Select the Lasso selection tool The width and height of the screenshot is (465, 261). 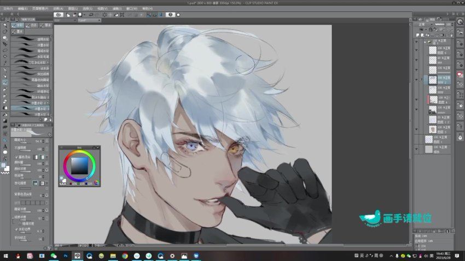(x=5, y=50)
